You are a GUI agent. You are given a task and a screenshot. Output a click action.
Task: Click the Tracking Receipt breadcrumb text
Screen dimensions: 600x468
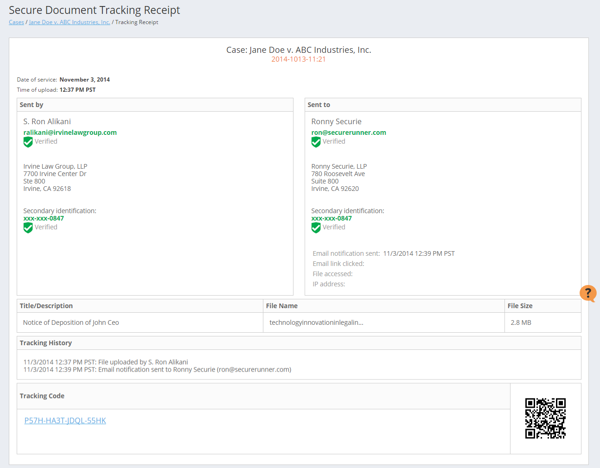point(137,22)
